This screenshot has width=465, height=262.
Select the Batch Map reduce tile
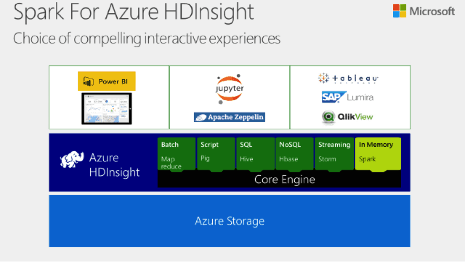click(176, 154)
